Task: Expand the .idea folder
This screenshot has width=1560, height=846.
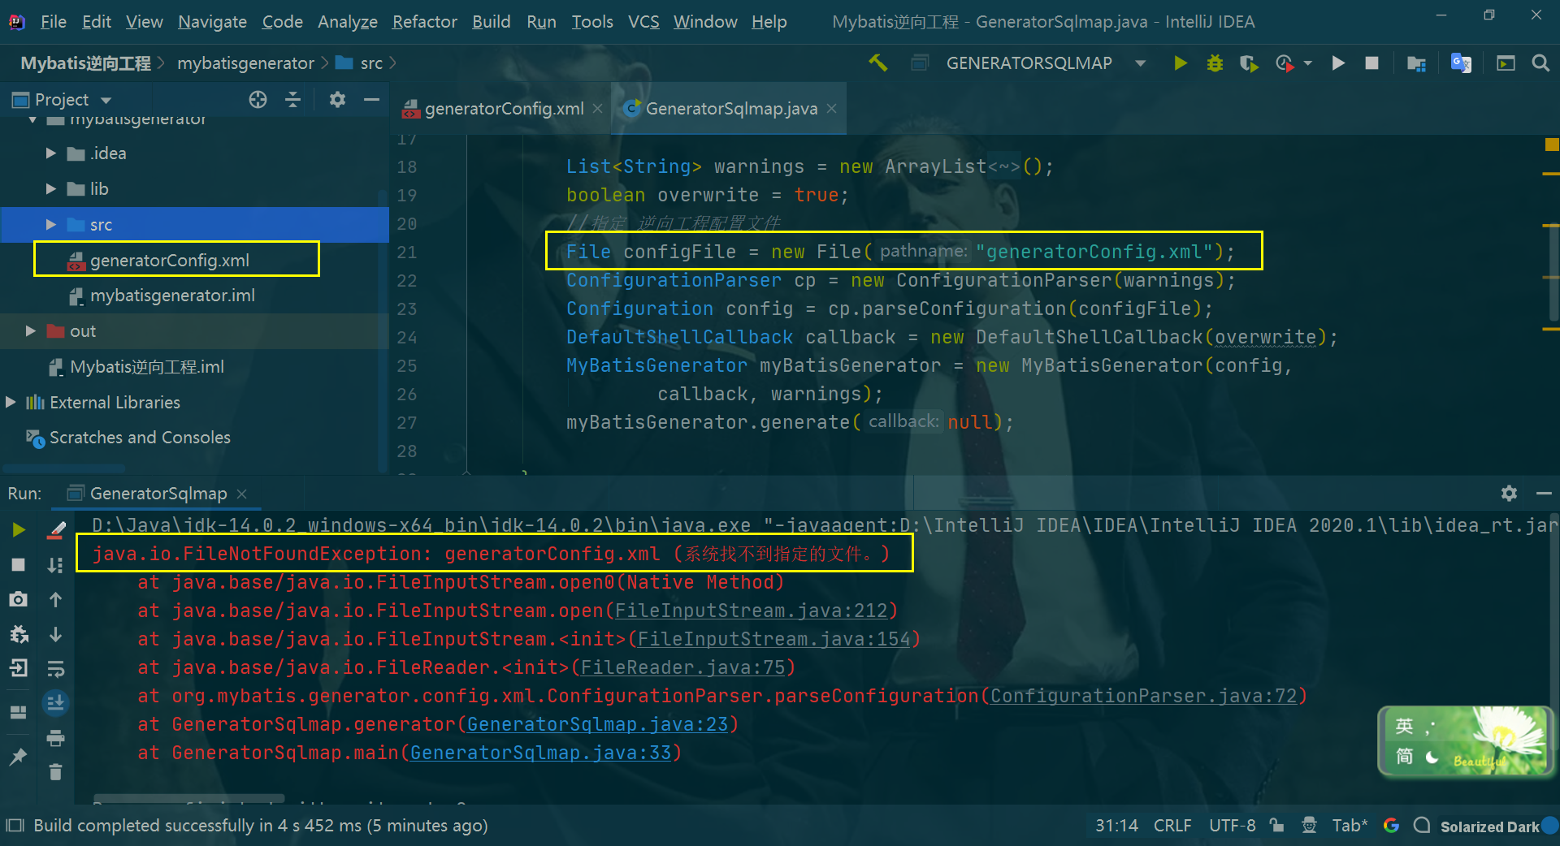Action: [x=51, y=153]
